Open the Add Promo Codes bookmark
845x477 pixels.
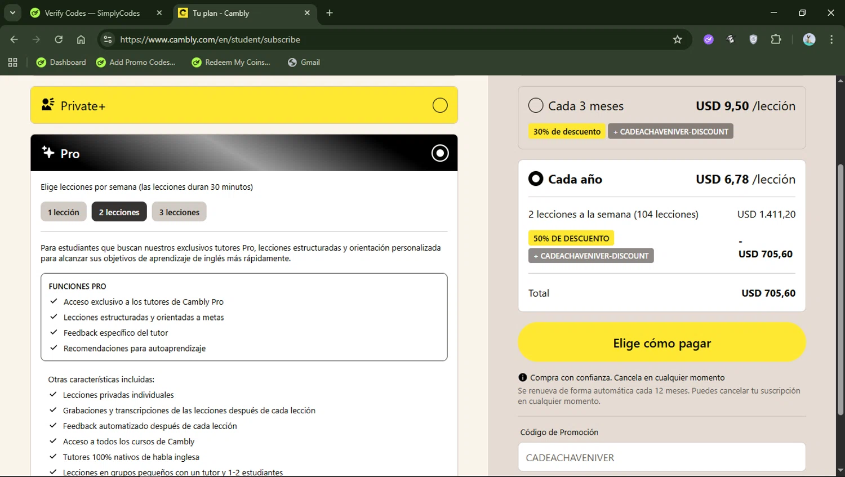click(x=136, y=63)
